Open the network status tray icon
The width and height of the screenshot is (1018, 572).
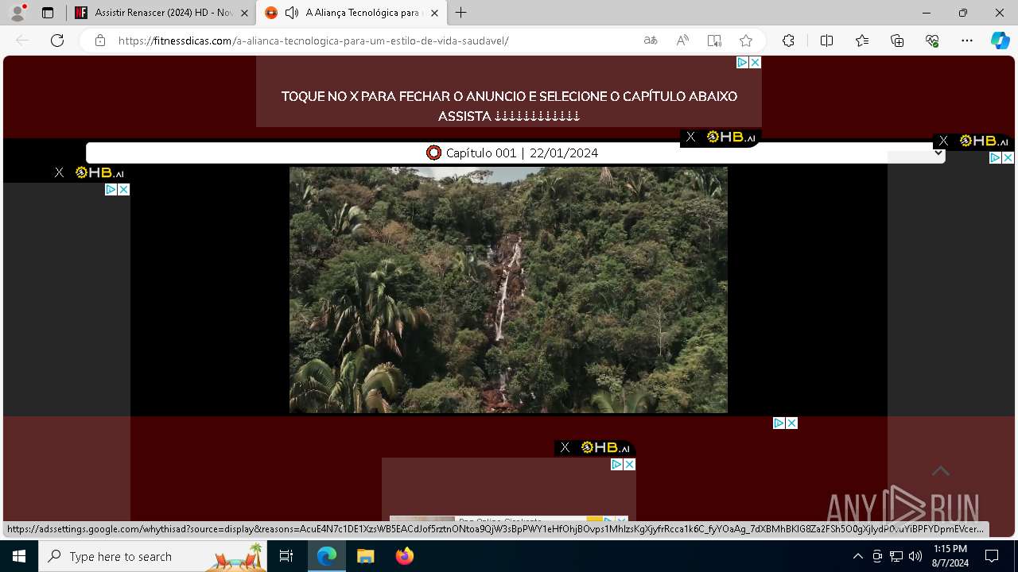pos(896,556)
